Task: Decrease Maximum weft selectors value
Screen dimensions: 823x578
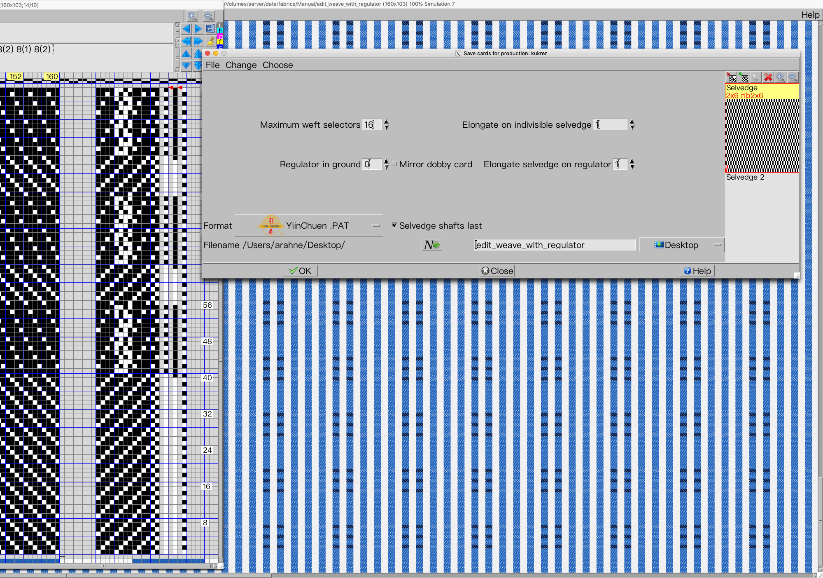Action: 386,128
